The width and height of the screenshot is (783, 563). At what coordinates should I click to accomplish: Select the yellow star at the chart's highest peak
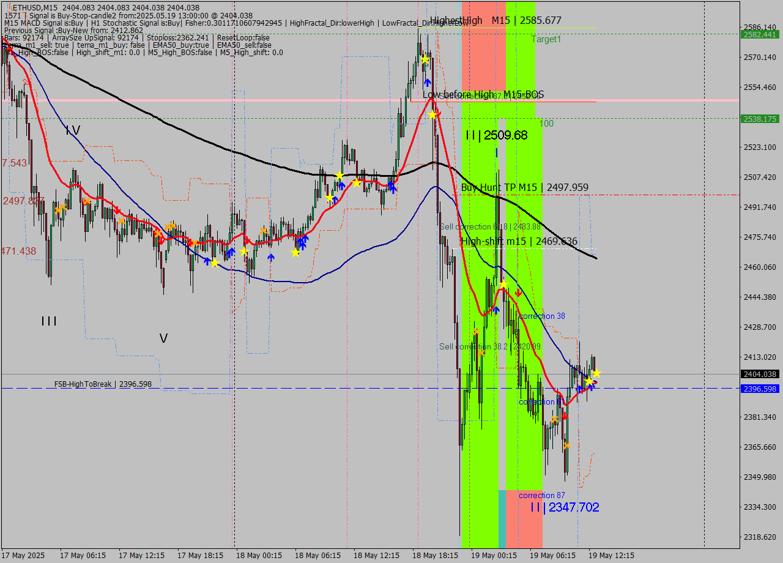point(425,59)
